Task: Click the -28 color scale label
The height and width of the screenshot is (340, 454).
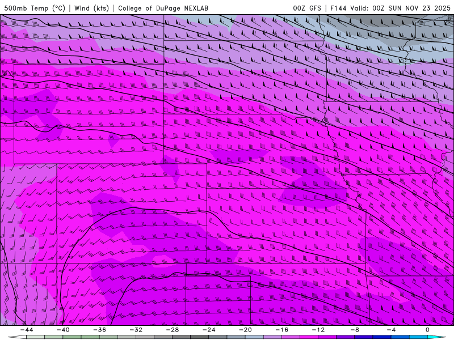Action: pos(173,330)
